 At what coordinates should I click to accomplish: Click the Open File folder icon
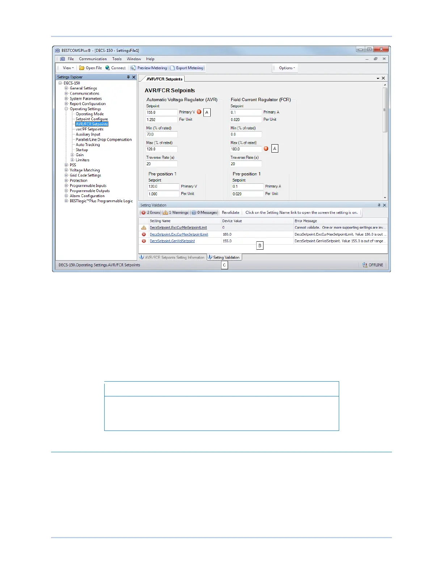coord(82,68)
